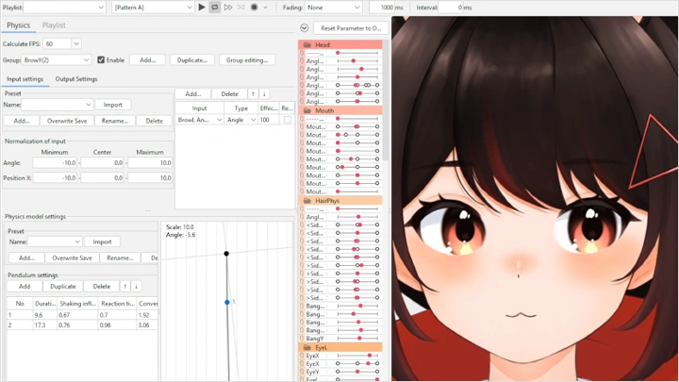Move pendulum row up with arrow

(125, 287)
